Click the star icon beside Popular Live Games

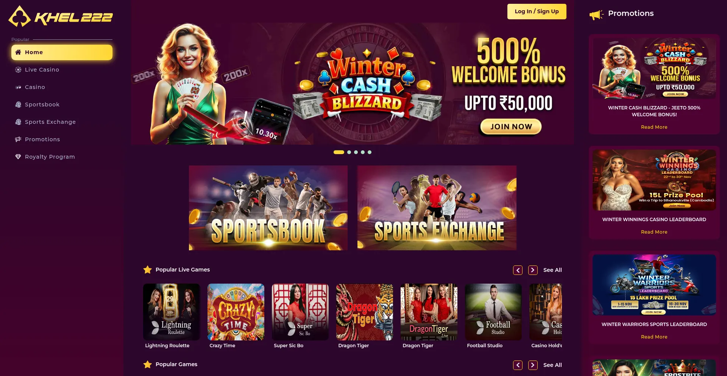tap(148, 270)
